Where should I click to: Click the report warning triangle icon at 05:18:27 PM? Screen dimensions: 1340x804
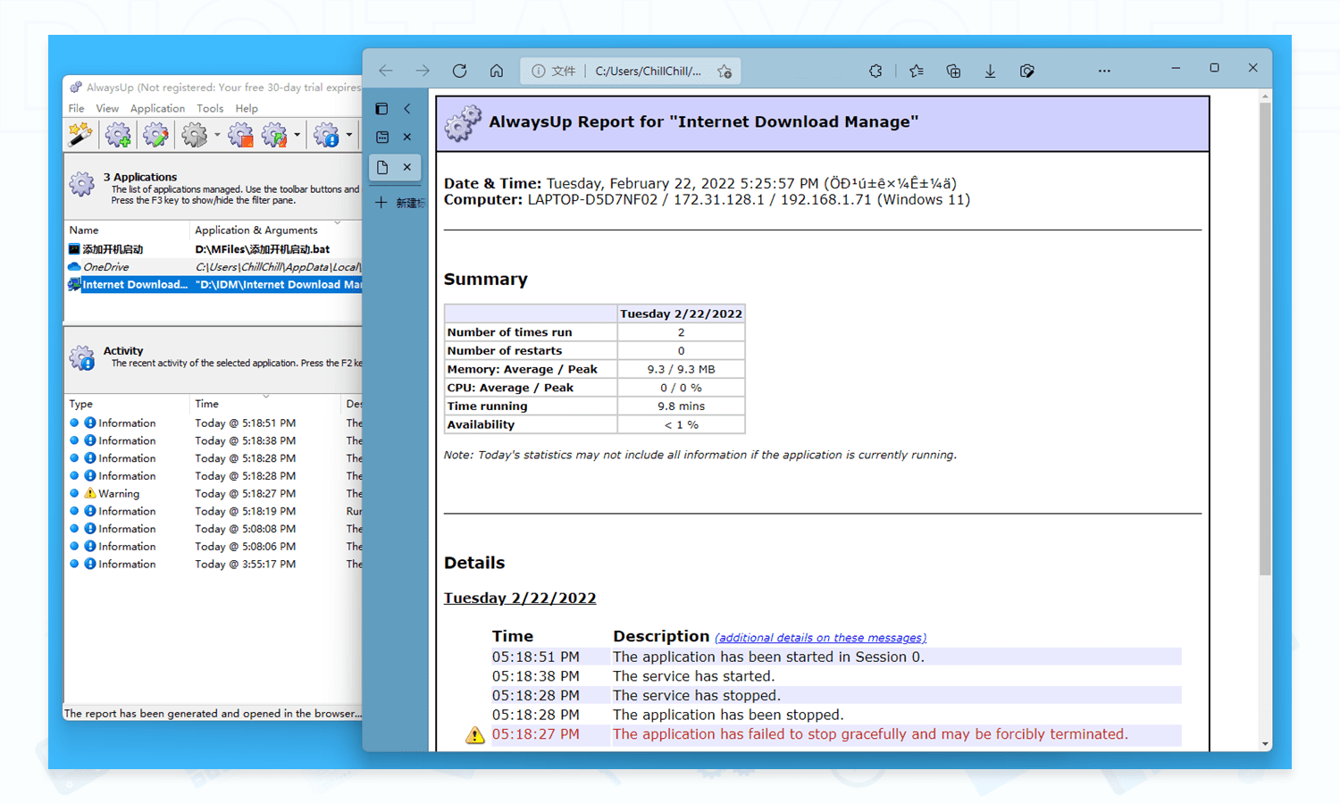pyautogui.click(x=474, y=735)
